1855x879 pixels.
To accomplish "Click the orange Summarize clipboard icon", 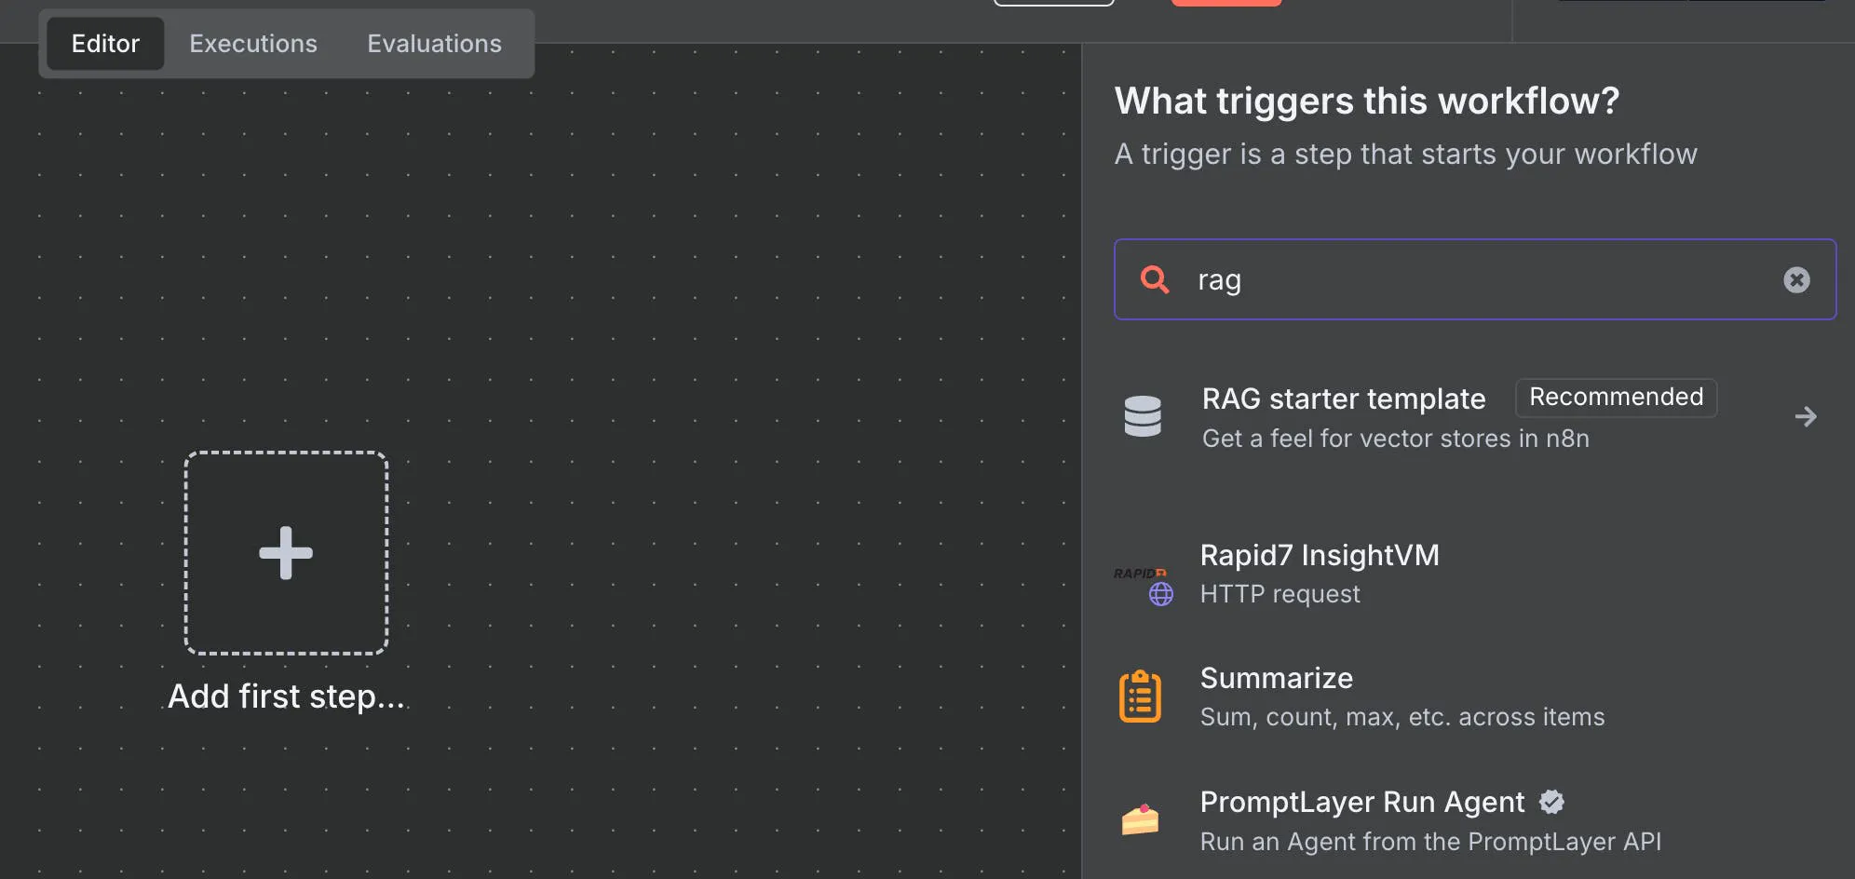I will [1140, 696].
